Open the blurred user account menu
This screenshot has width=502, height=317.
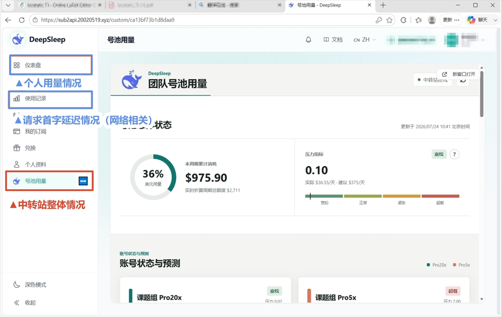click(x=464, y=40)
